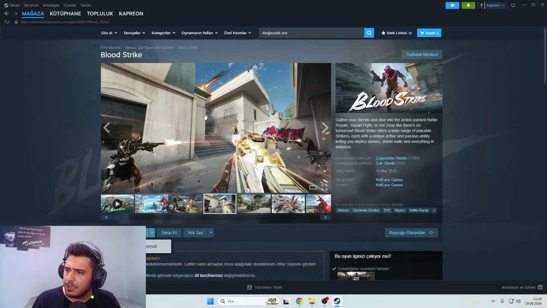
Task: Open notifications via green bell icon
Action: (x=468, y=6)
